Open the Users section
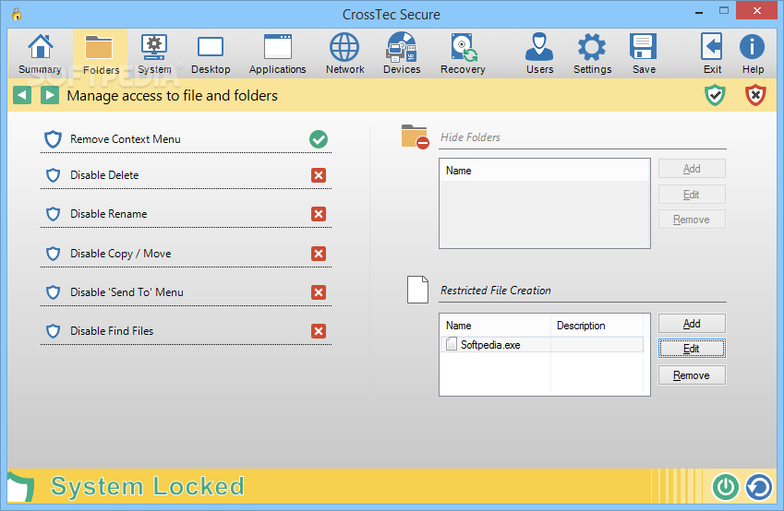The width and height of the screenshot is (784, 511). point(539,53)
